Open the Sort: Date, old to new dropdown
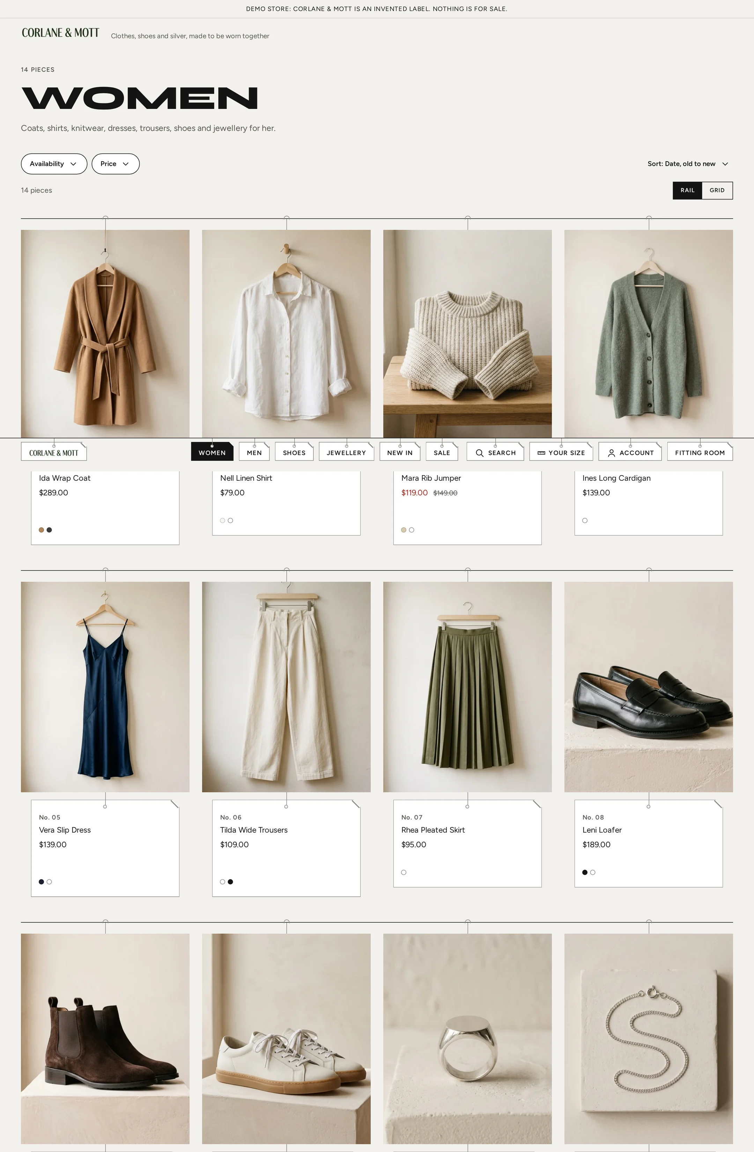Image resolution: width=754 pixels, height=1152 pixels. coord(688,164)
